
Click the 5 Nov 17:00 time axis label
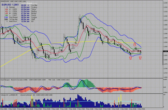82,109
